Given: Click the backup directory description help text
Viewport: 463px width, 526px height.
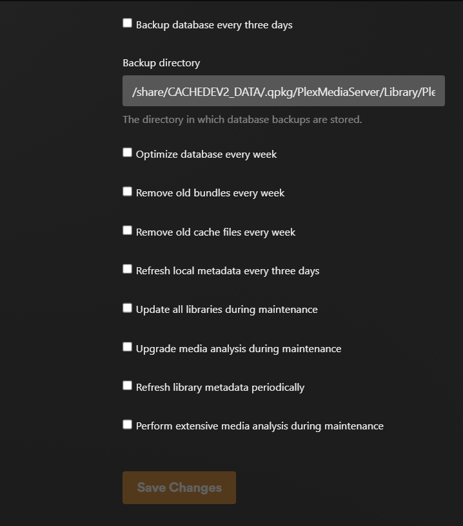Looking at the screenshot, I should coord(242,120).
